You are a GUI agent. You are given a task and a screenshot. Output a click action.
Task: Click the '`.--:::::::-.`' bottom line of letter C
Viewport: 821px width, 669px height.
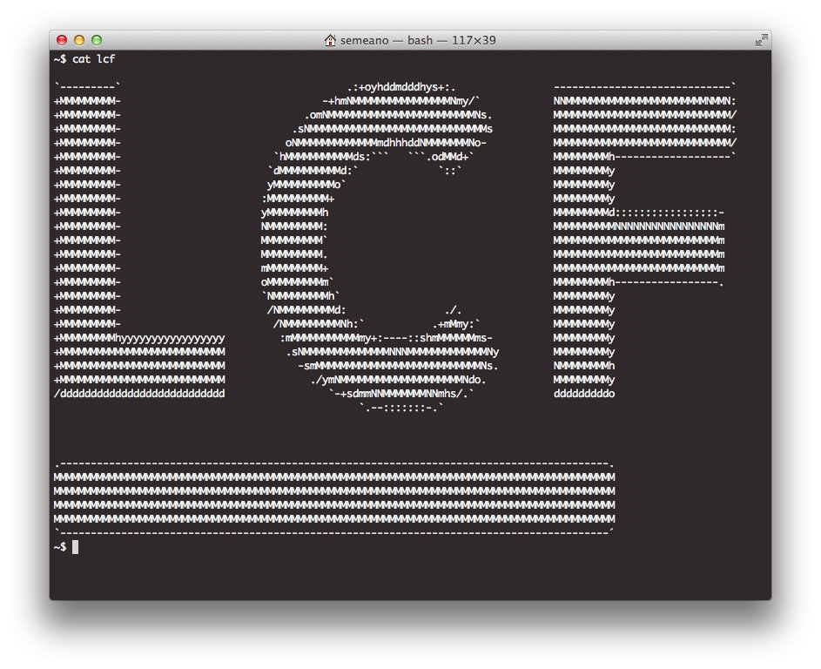(401, 408)
